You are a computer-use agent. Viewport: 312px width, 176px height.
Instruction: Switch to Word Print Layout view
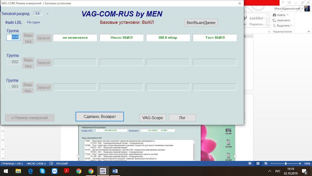click(258, 163)
